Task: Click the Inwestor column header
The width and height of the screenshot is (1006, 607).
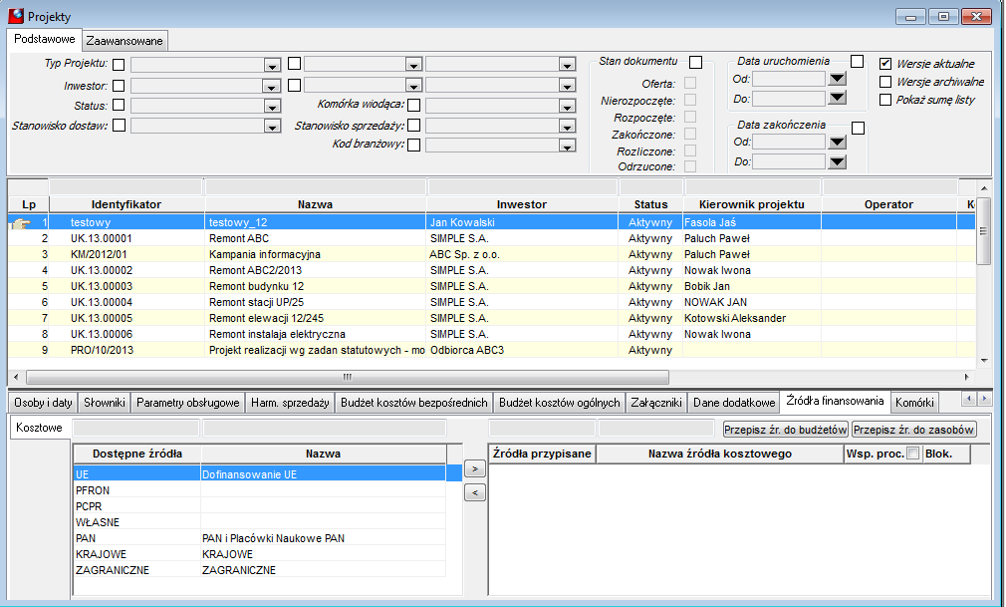Action: coord(522,204)
